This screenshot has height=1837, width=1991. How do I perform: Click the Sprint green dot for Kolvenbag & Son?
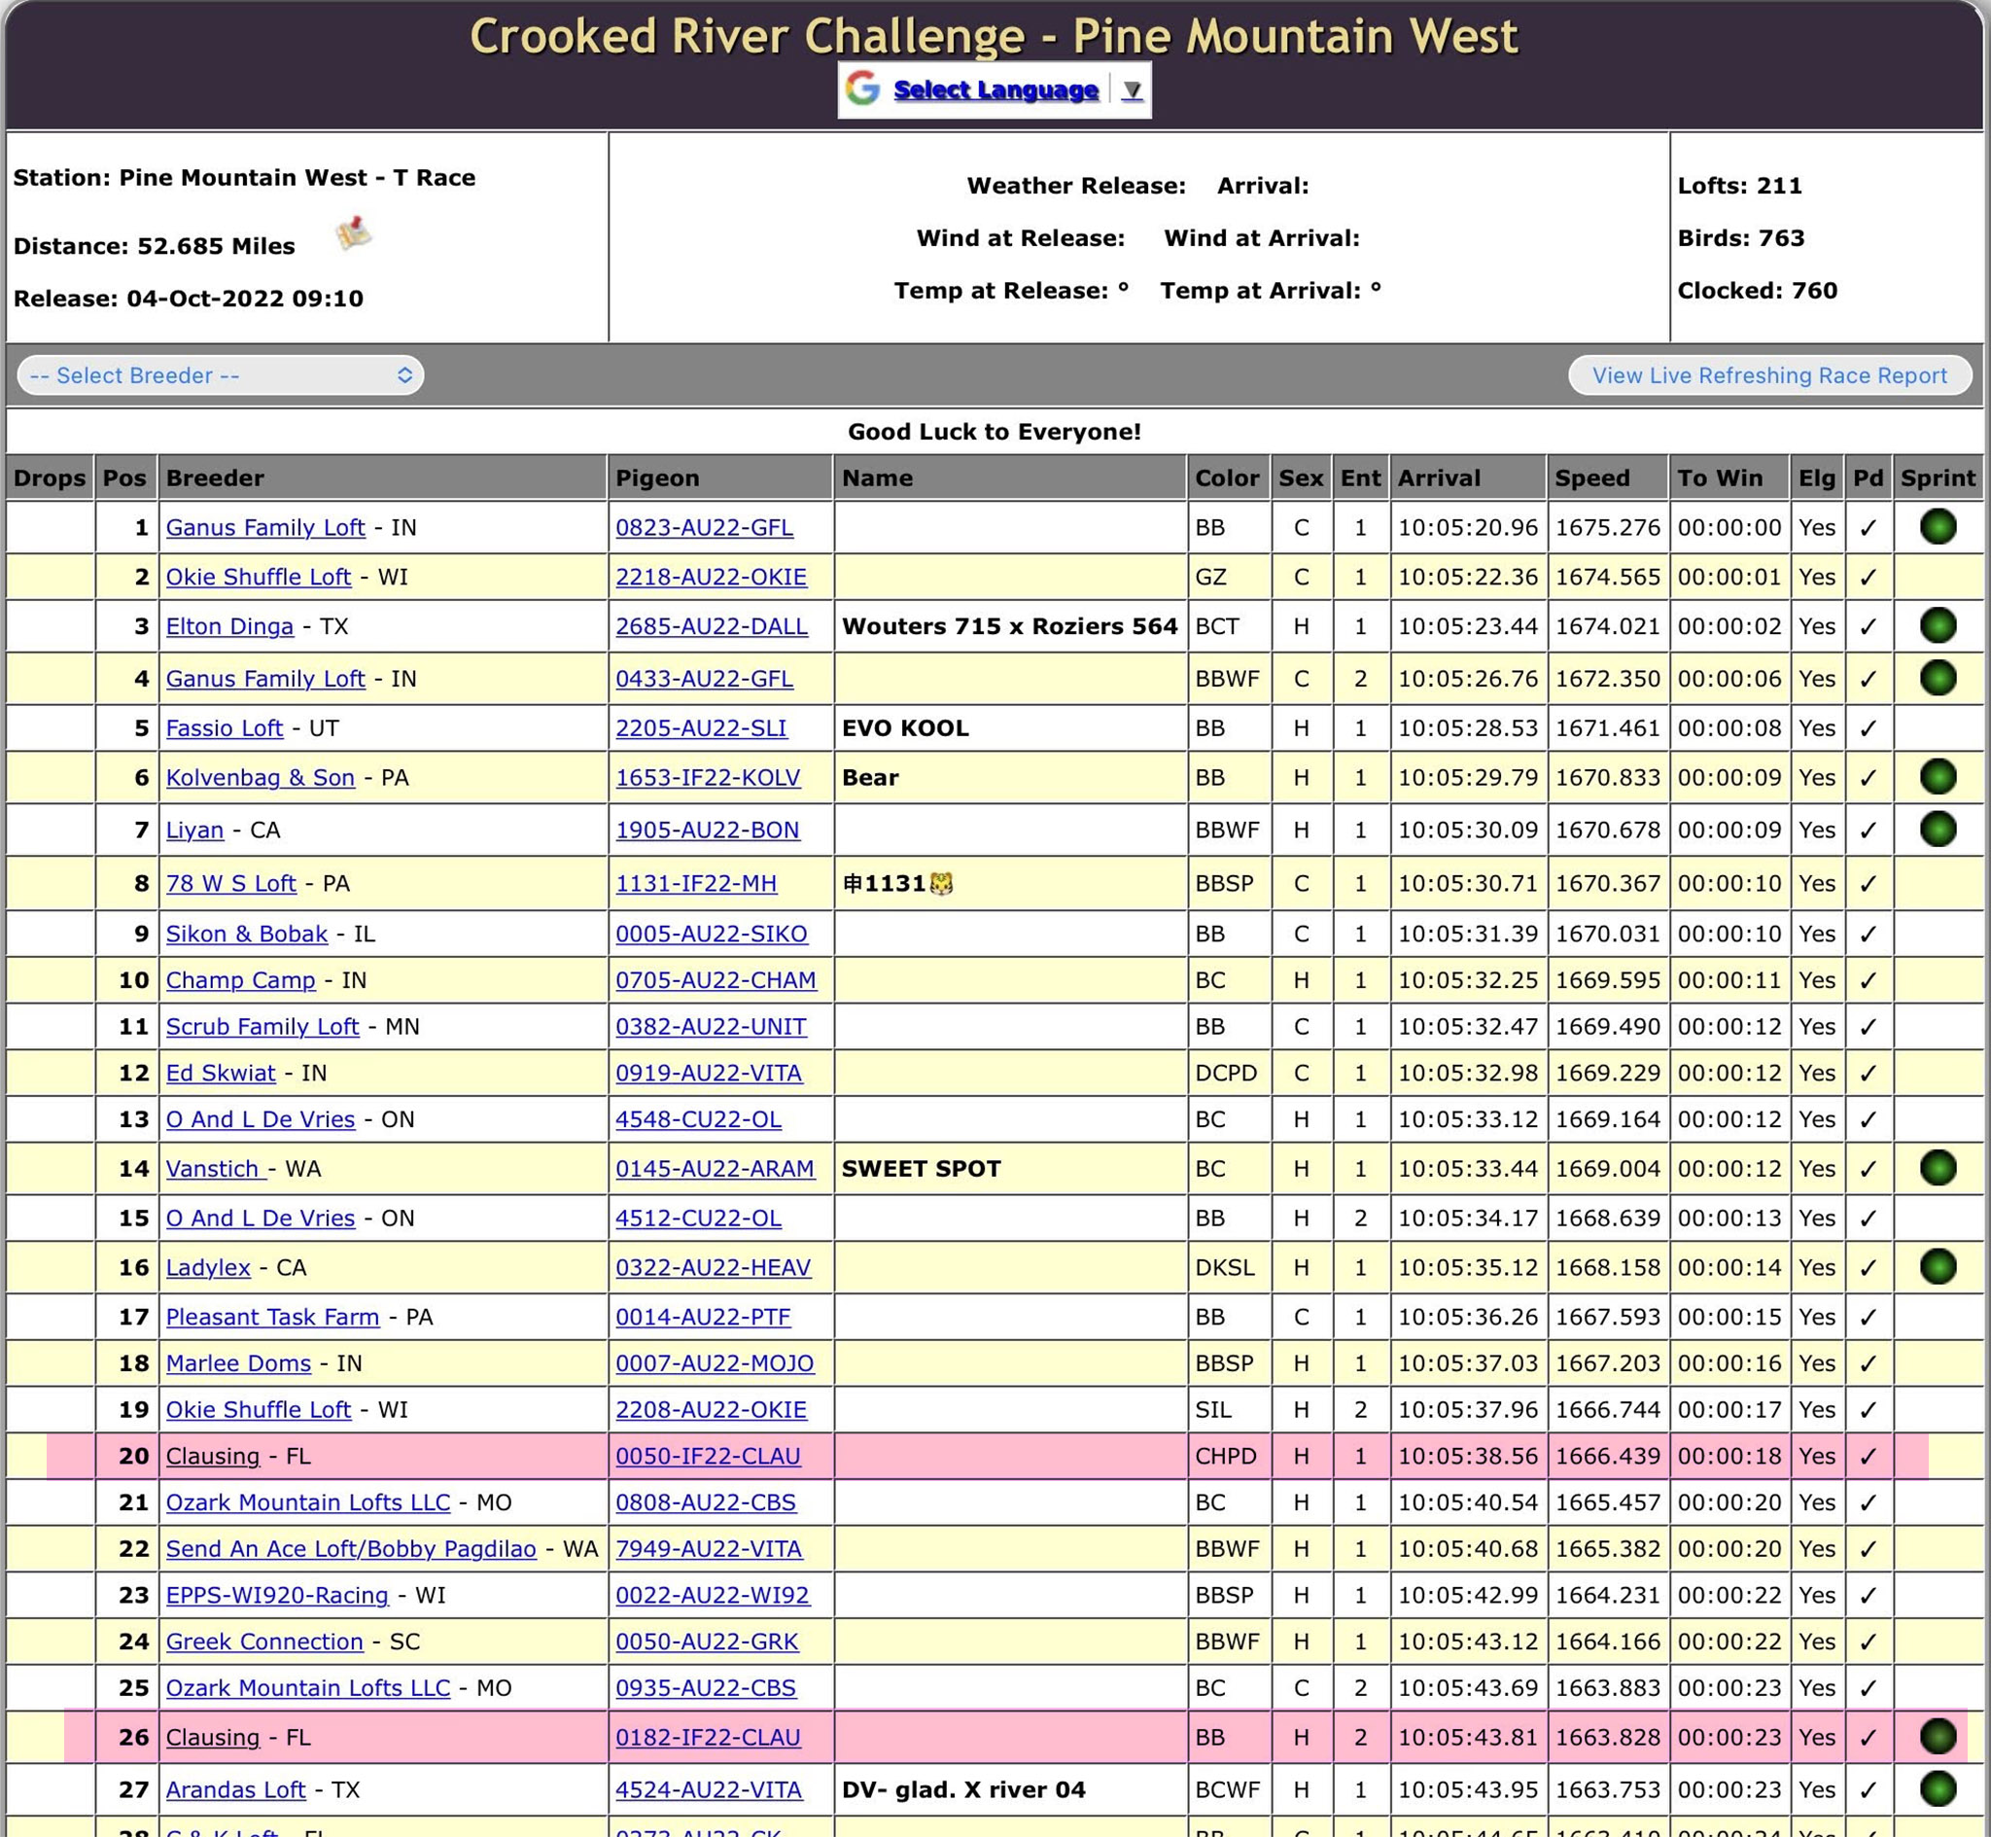(1938, 777)
